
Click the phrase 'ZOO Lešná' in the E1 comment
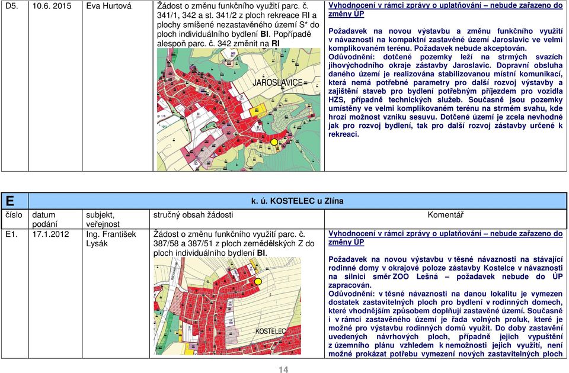(x=415, y=276)
